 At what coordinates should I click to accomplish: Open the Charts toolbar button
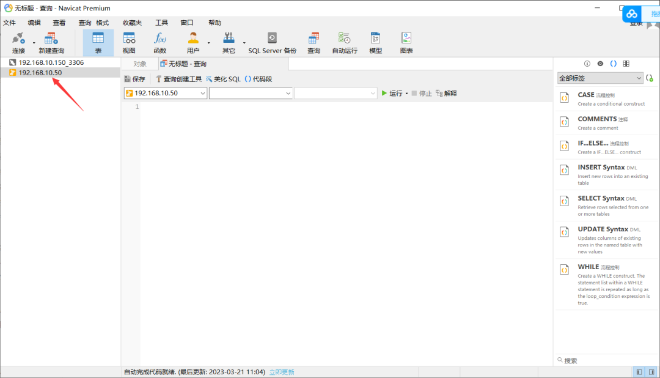click(406, 43)
